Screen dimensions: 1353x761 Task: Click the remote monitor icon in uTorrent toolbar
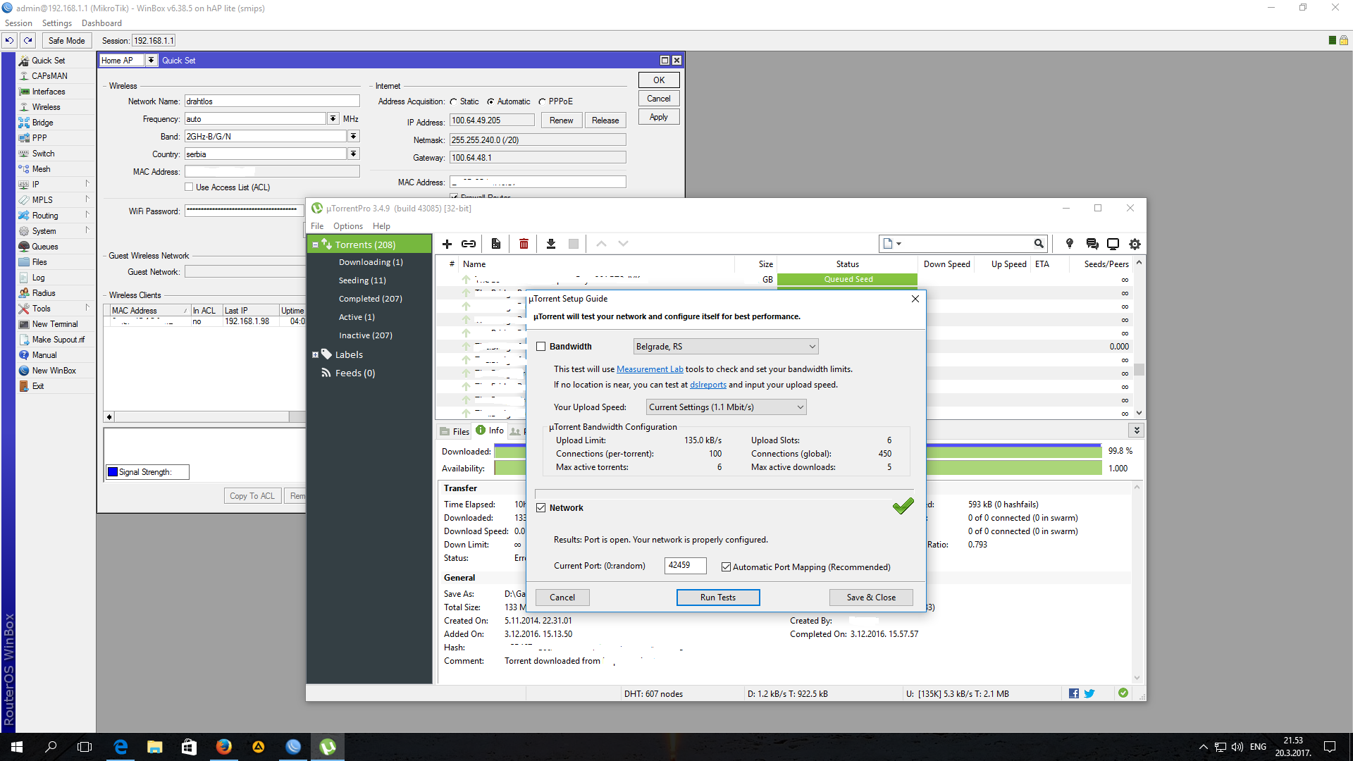point(1113,244)
